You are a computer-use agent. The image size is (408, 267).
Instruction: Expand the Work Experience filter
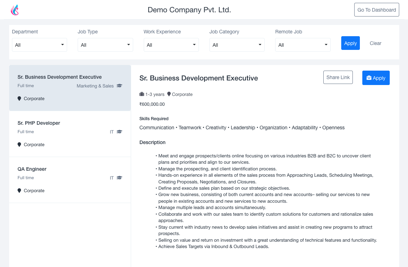click(x=171, y=45)
